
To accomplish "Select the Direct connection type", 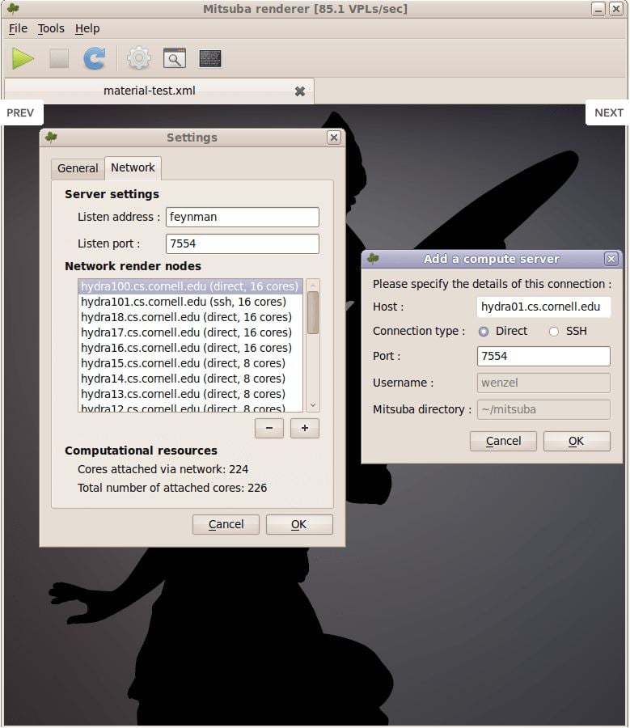I will 484,332.
